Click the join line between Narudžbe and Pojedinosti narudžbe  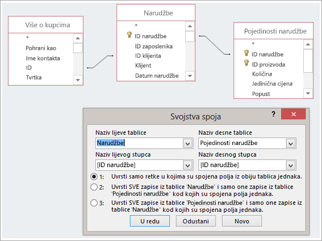215,45
